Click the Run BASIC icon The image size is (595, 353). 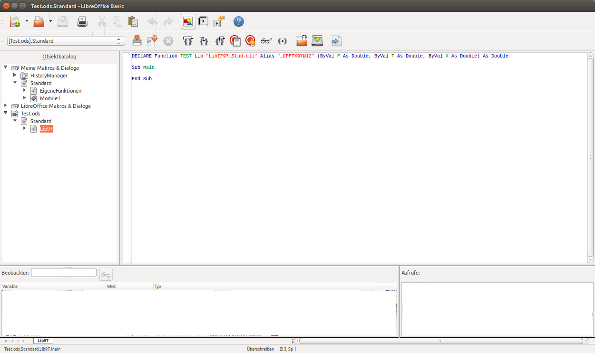152,41
